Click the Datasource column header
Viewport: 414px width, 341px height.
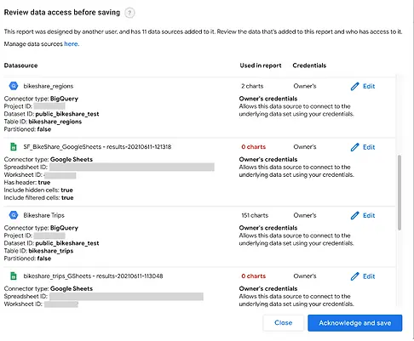[x=20, y=65]
